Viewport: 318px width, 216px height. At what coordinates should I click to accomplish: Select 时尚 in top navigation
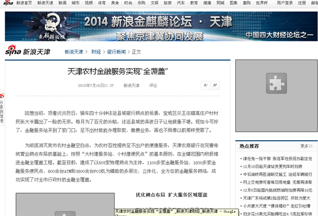[x=128, y=3]
